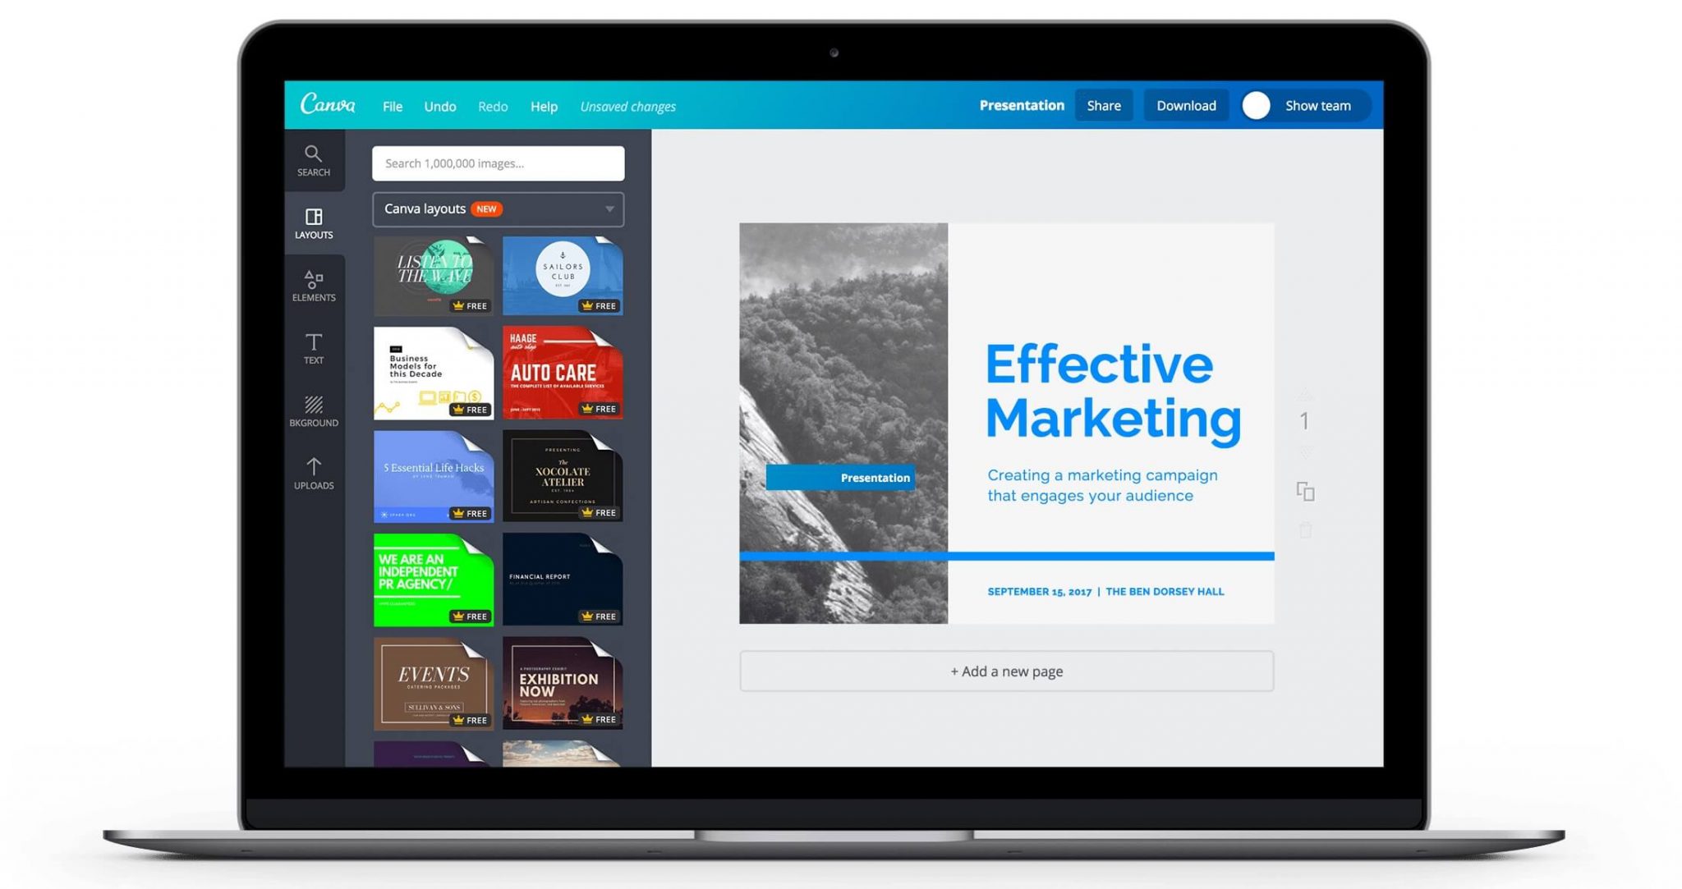Screen dimensions: 1682x889
Task: Open the File menu
Action: click(393, 106)
